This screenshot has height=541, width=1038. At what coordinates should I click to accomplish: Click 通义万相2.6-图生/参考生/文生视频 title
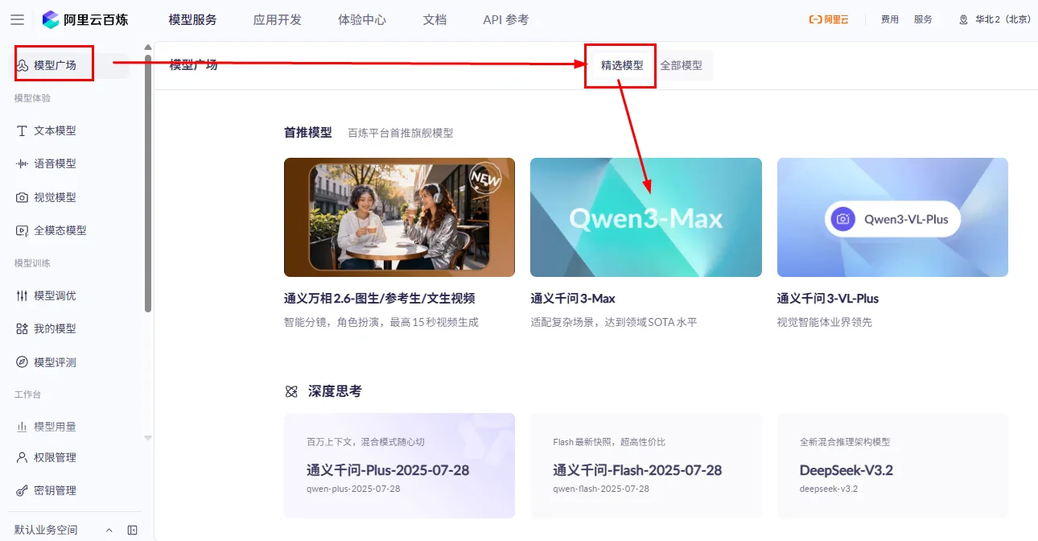pyautogui.click(x=380, y=299)
